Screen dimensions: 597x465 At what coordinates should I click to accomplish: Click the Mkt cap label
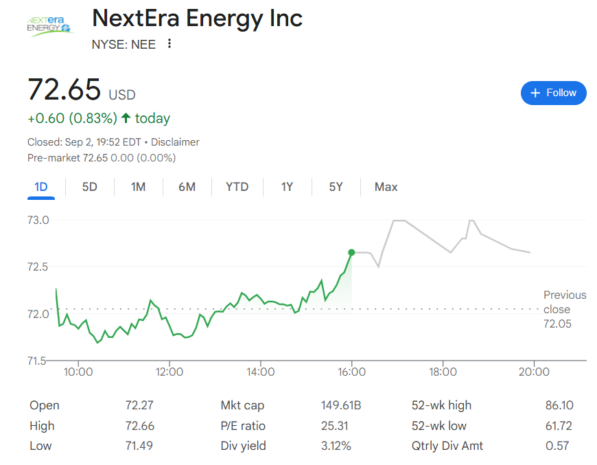242,405
